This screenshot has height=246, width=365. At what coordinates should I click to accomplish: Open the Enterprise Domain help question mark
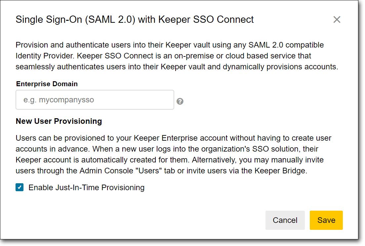click(x=180, y=101)
